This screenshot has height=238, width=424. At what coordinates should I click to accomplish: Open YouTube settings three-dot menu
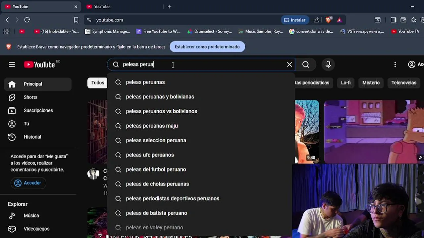tap(395, 64)
